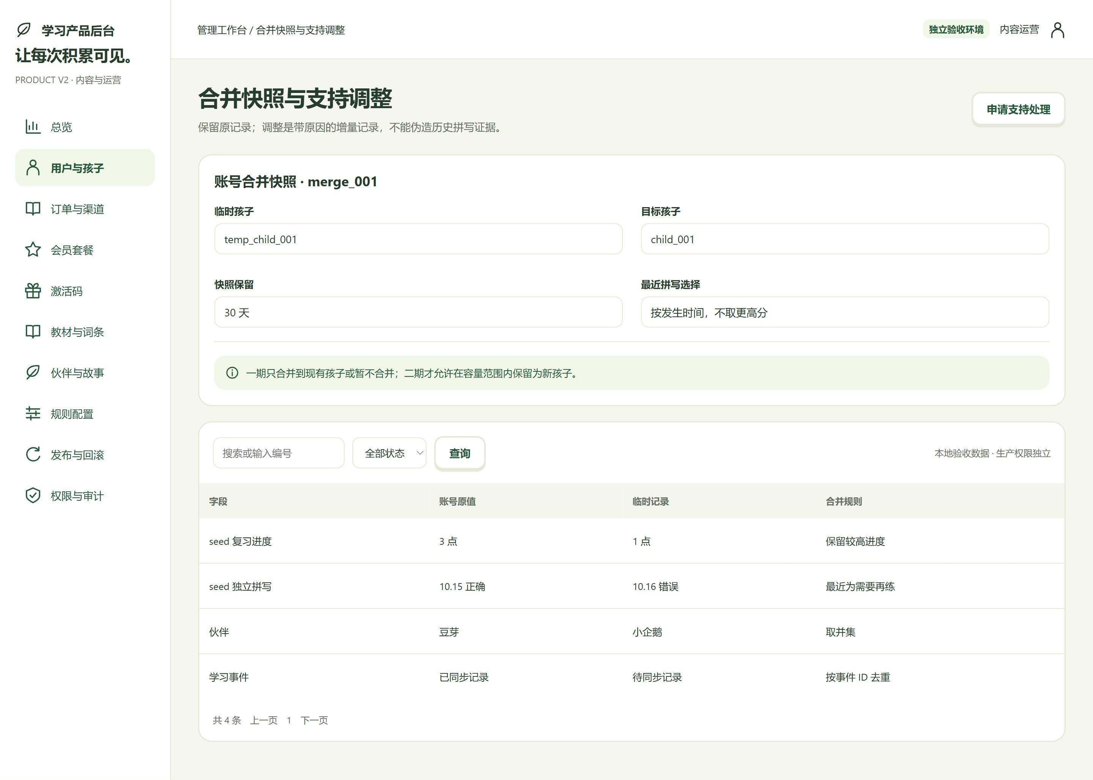Click the 查询 button
This screenshot has height=780, width=1093.
coord(460,453)
